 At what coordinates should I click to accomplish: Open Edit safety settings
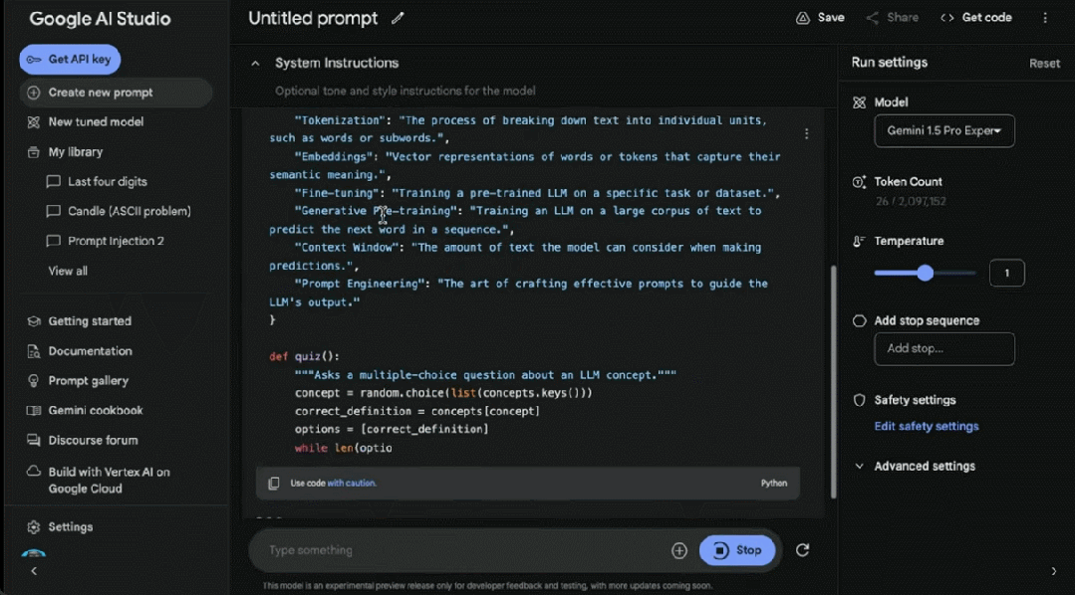(927, 426)
